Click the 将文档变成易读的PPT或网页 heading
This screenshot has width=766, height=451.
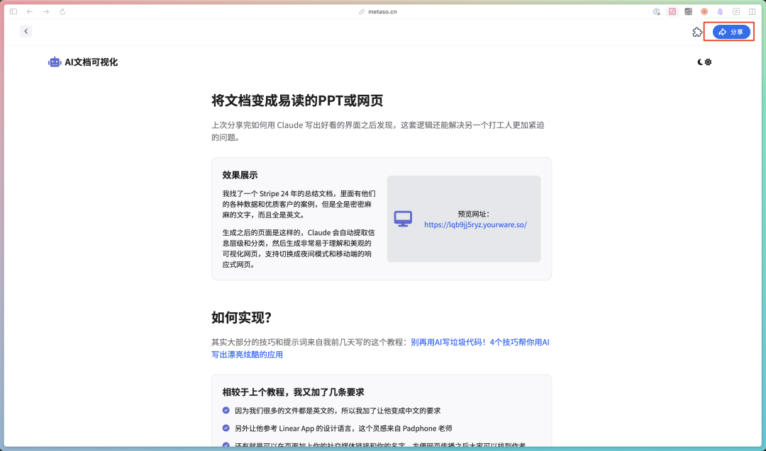click(297, 101)
